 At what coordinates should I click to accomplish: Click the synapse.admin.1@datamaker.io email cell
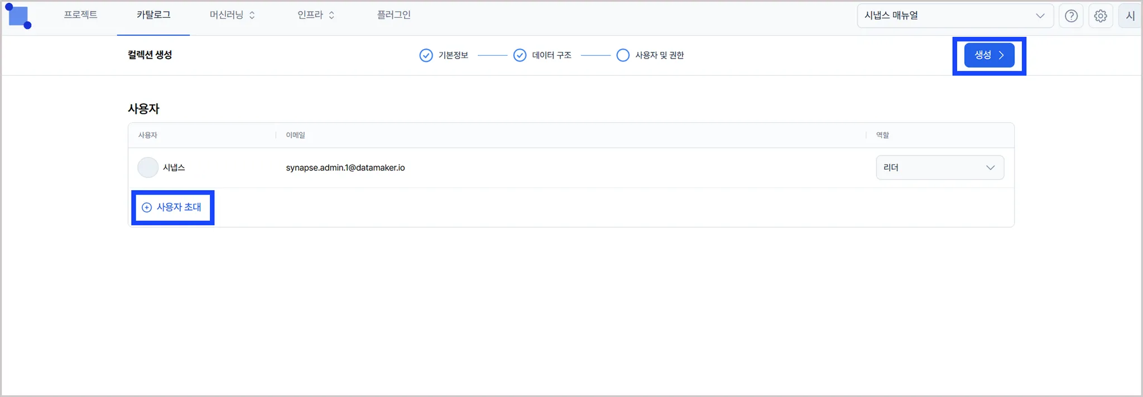345,167
